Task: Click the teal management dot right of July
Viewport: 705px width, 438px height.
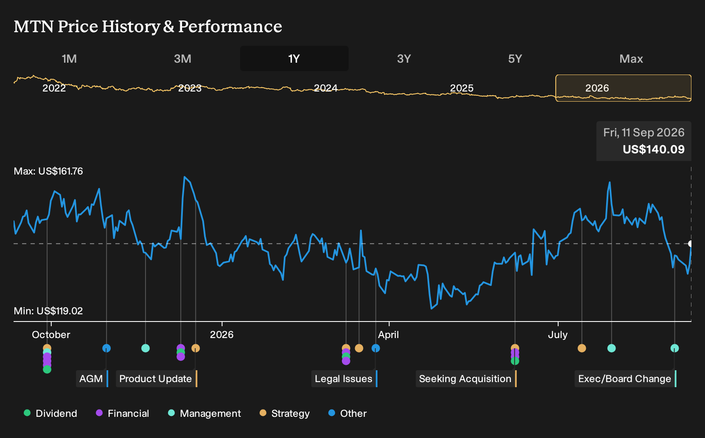Action: pos(612,348)
